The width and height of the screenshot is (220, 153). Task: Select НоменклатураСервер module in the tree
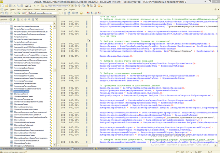21,92
